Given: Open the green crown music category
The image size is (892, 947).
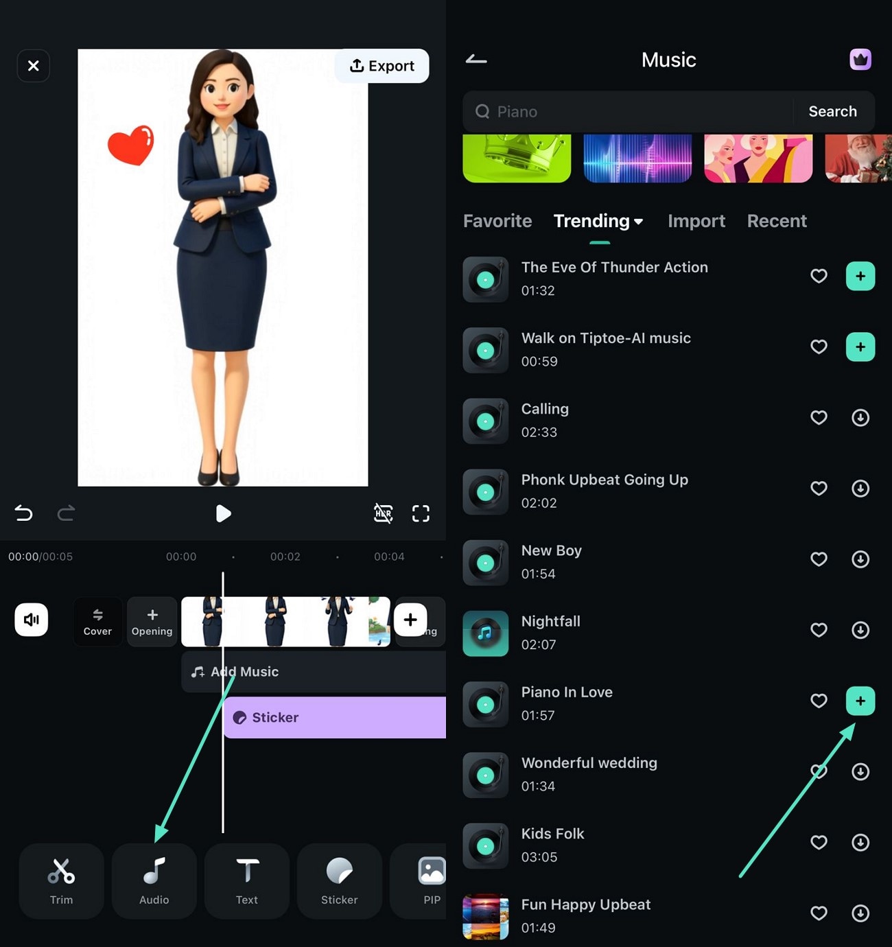Looking at the screenshot, I should (x=517, y=159).
